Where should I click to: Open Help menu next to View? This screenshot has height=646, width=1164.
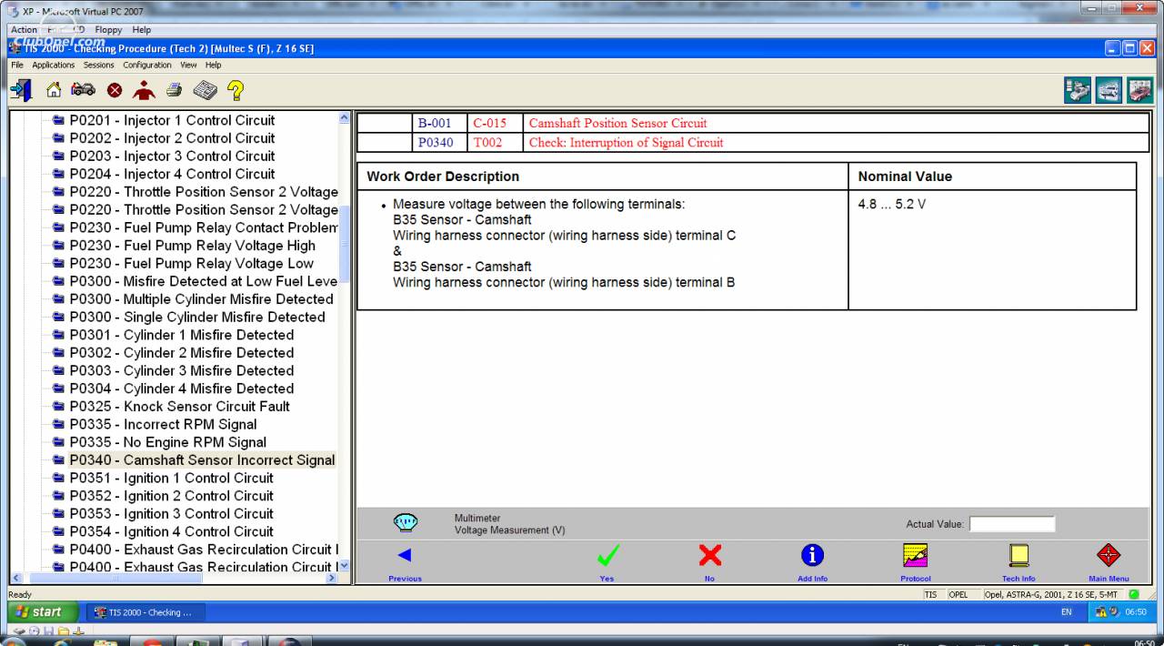tap(213, 66)
